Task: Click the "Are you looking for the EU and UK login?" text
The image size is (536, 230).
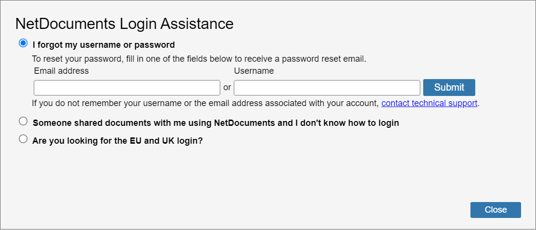Action: [117, 142]
